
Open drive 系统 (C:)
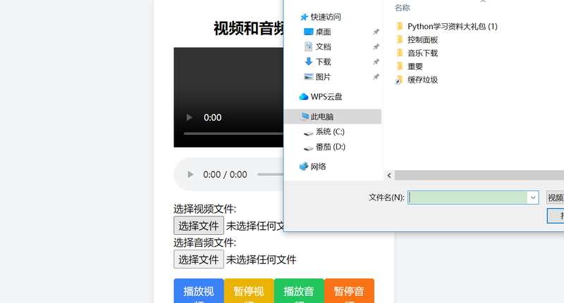click(x=330, y=132)
